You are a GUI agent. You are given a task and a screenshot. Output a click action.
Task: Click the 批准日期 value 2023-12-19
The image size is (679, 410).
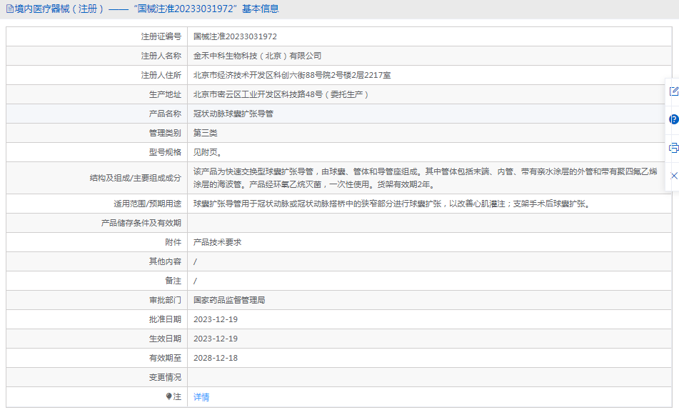click(216, 319)
